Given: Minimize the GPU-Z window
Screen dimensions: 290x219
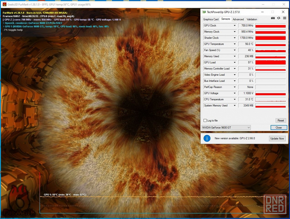Looking at the screenshot, I should 262,12.
